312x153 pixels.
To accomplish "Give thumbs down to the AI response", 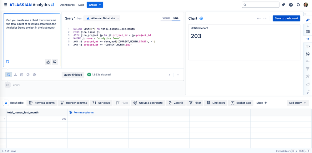I will click(55, 62).
